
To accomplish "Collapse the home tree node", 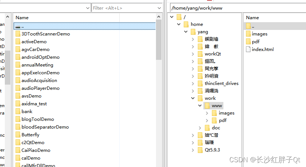I will click(x=179, y=24).
